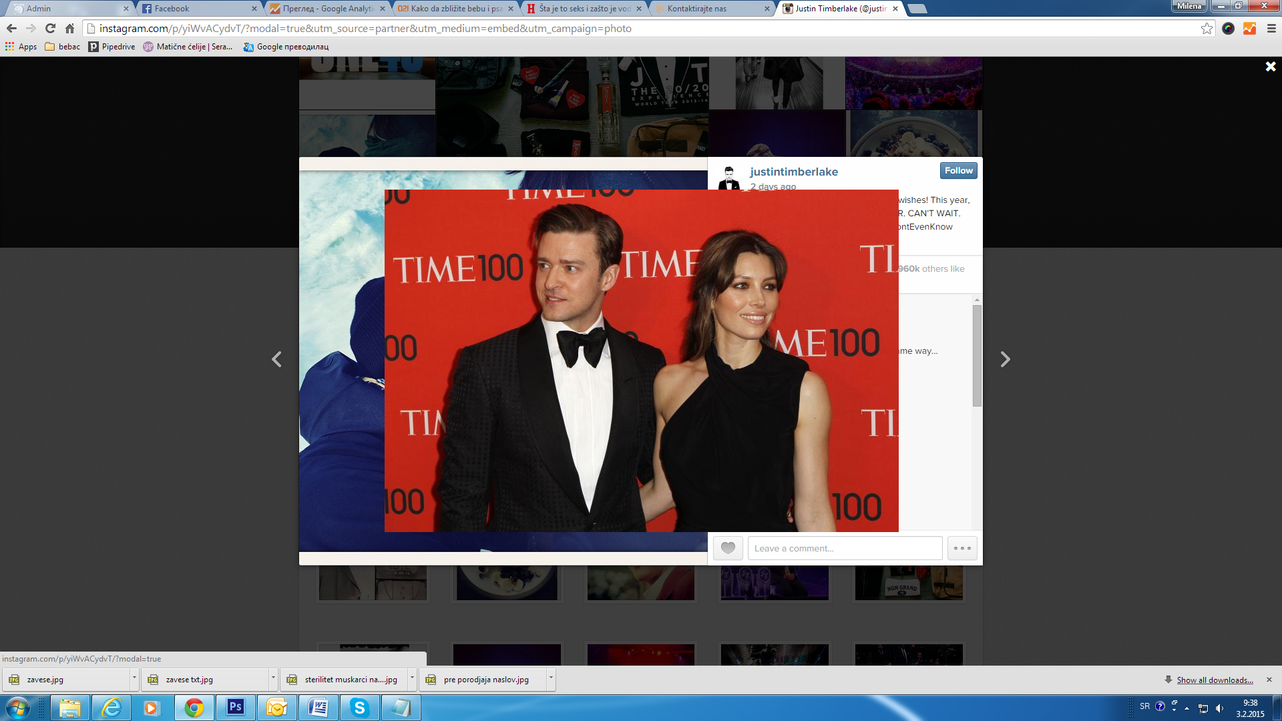The height and width of the screenshot is (721, 1282).
Task: Click the Leave a comment field
Action: (x=844, y=548)
